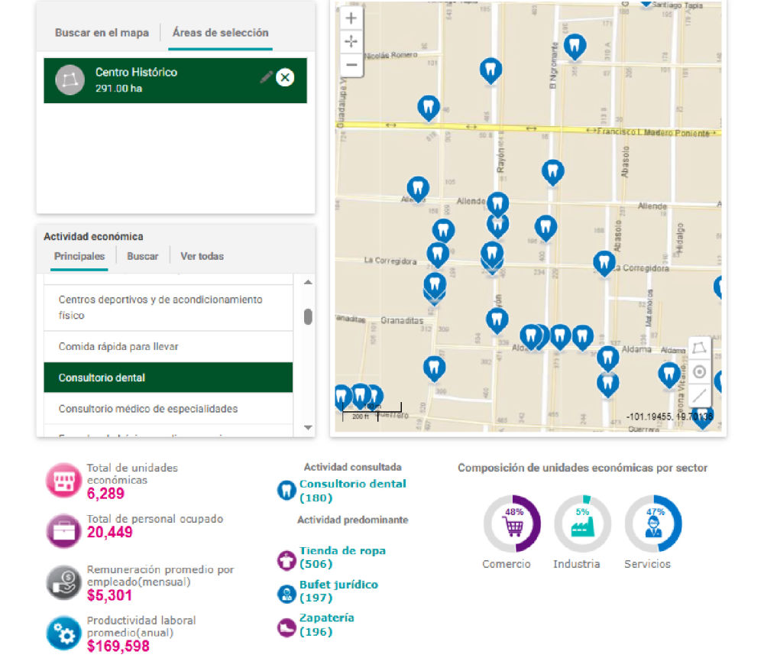Screen dimensions: 764x658
Task: Select the circle radius selection tool
Action: click(x=699, y=372)
